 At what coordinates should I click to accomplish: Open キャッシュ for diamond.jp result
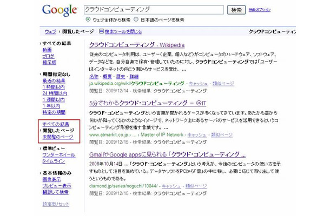[x=171, y=186]
